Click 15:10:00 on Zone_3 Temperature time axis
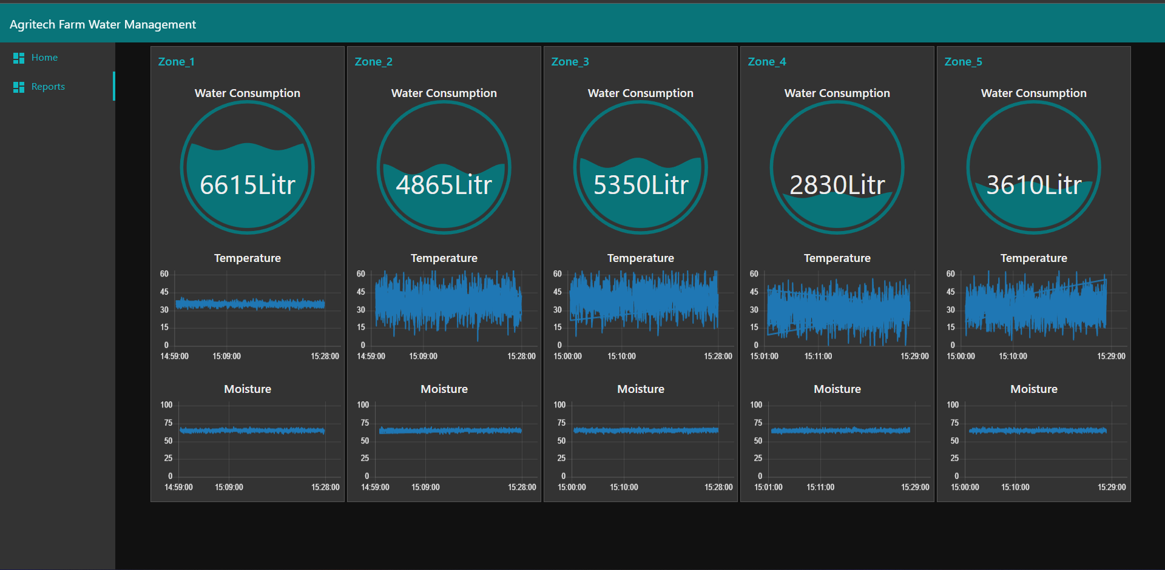 point(622,357)
